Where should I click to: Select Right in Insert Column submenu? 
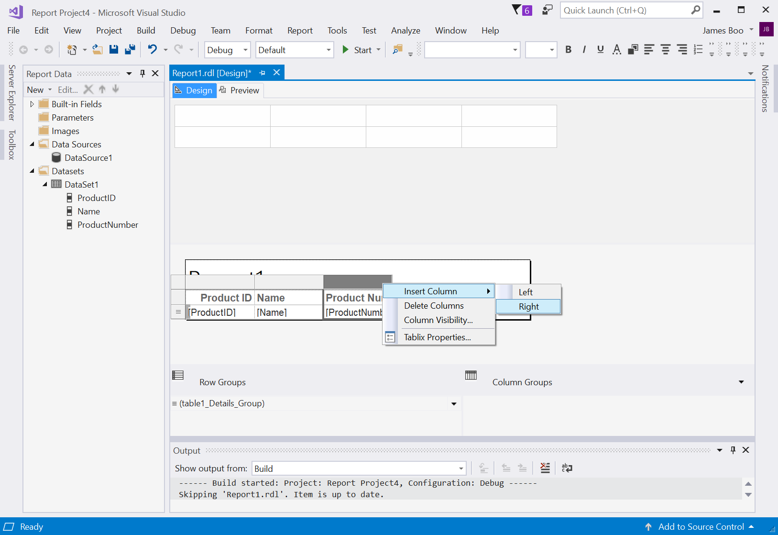coord(528,306)
